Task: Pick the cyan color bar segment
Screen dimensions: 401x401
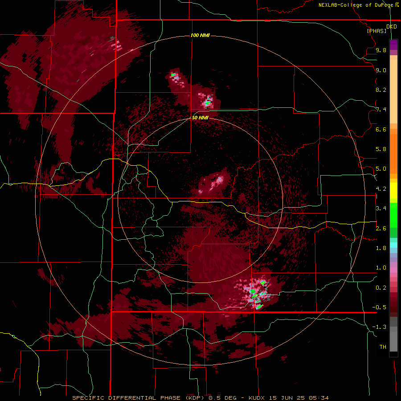Action: pos(393,245)
